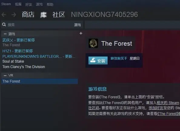The image size is (180, 131).
Task: Open the 好友 menu
Action: point(29,5)
